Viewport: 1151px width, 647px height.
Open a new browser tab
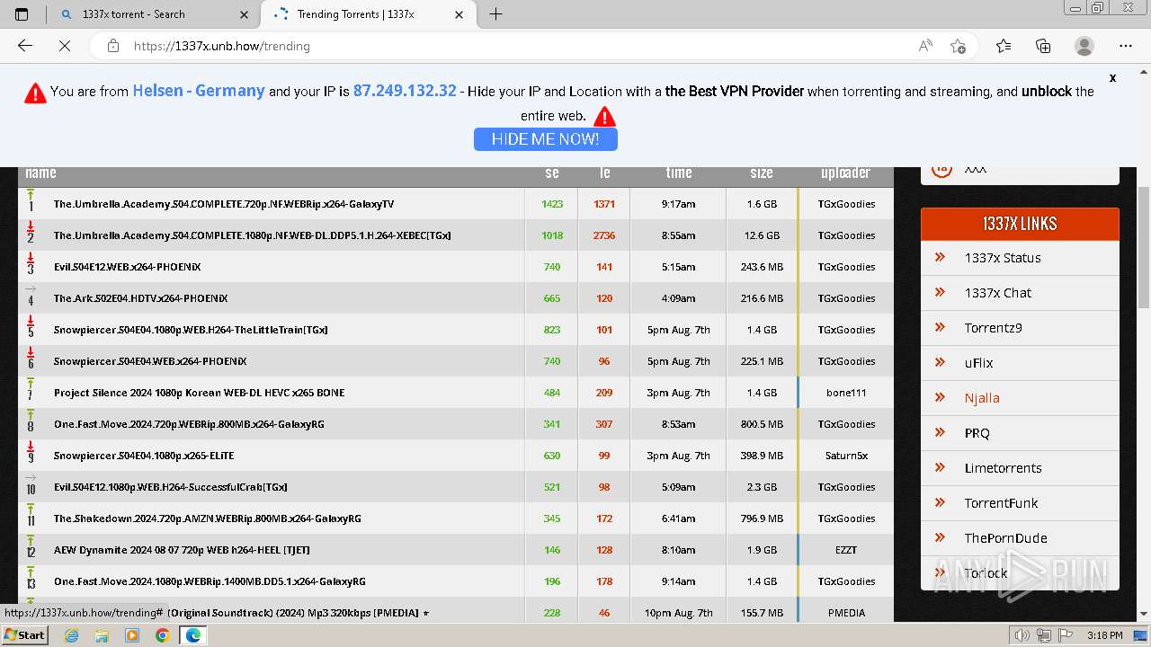[x=495, y=13]
